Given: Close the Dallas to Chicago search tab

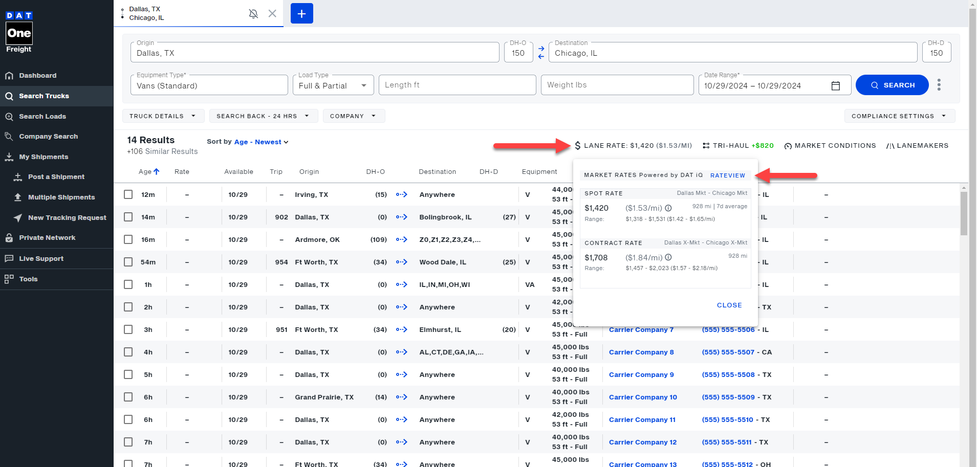Looking at the screenshot, I should 272,13.
